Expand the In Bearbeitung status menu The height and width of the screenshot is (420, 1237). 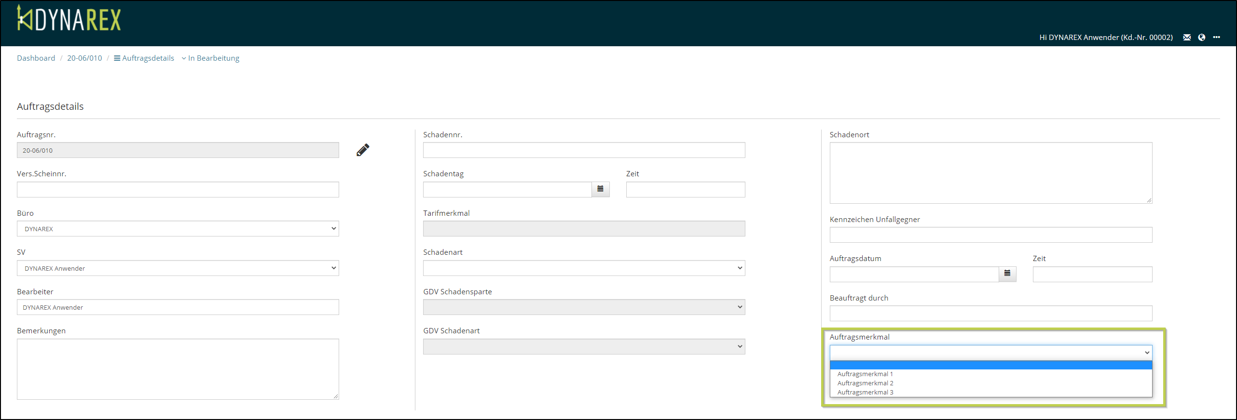coord(211,58)
